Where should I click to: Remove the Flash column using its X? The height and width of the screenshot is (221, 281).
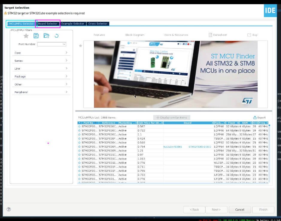click(x=238, y=123)
